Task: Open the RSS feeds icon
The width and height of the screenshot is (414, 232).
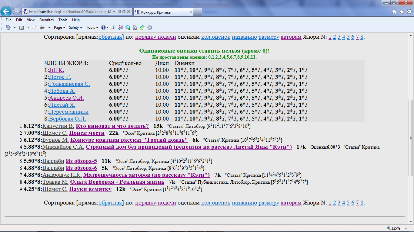Action: click(x=22, y=27)
